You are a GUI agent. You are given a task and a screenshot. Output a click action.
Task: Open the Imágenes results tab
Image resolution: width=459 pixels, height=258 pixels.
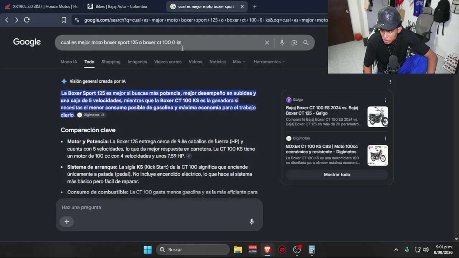point(137,62)
